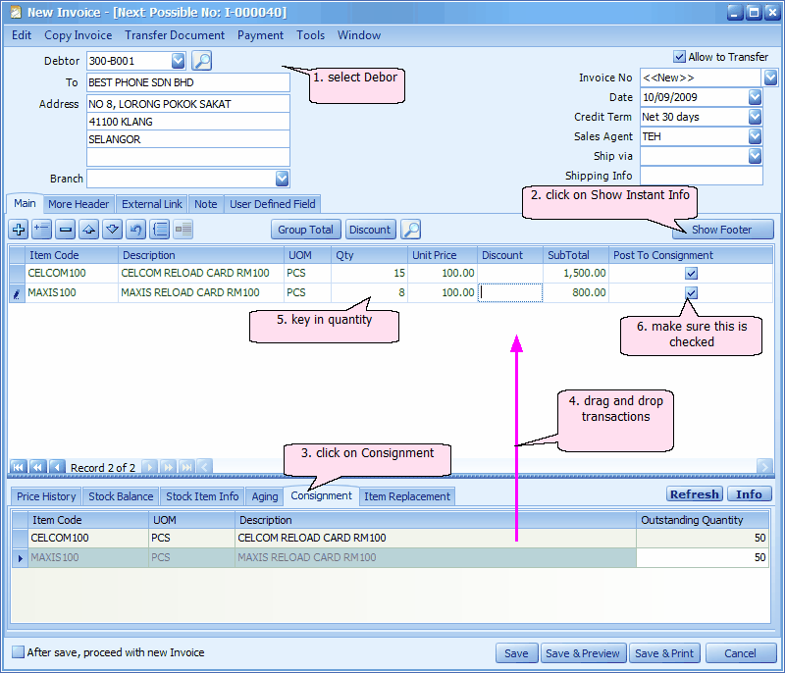Open the Price History tab
This screenshot has width=785, height=673.
[x=46, y=496]
